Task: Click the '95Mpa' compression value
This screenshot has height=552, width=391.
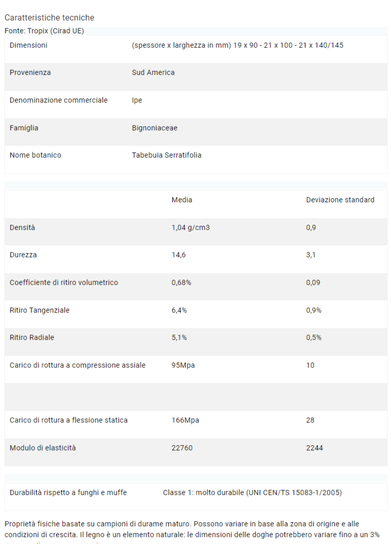Action: pos(183,365)
